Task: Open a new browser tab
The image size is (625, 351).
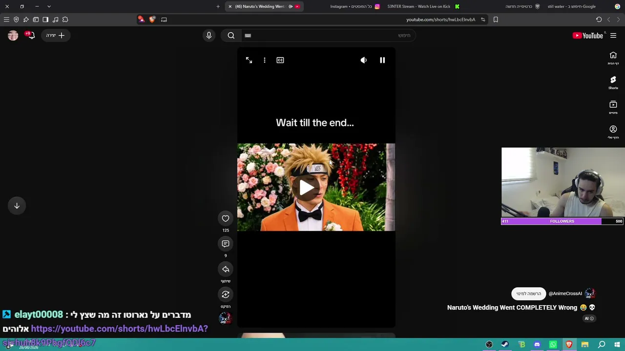Action: [x=218, y=6]
